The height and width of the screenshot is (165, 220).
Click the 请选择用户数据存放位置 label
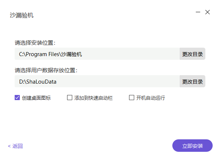coord(46,70)
